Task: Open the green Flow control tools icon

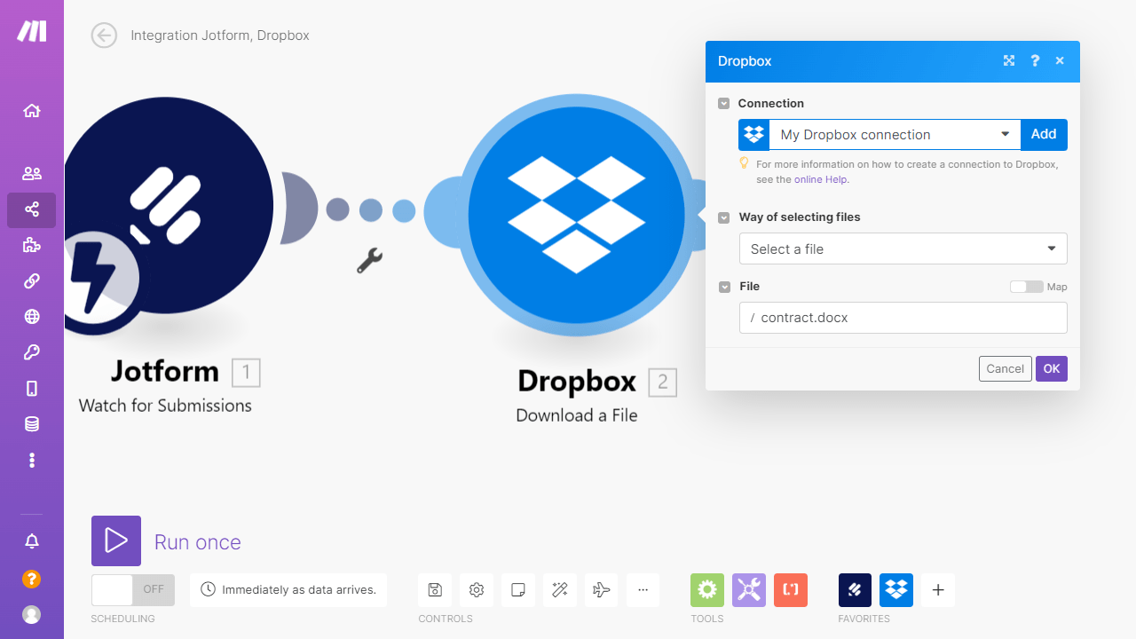Action: point(707,589)
